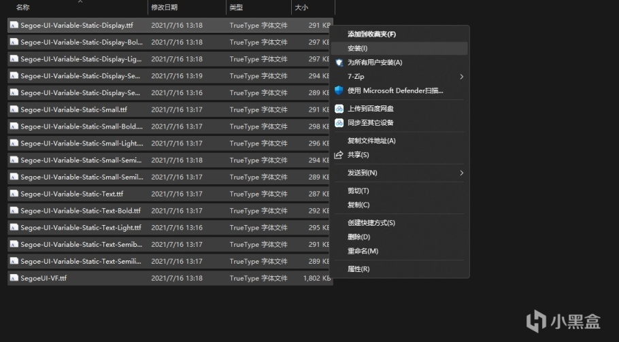Click the file icon of Segoe-UI-Variable-Static-Text.ttf
The width and height of the screenshot is (619, 342).
tap(14, 194)
